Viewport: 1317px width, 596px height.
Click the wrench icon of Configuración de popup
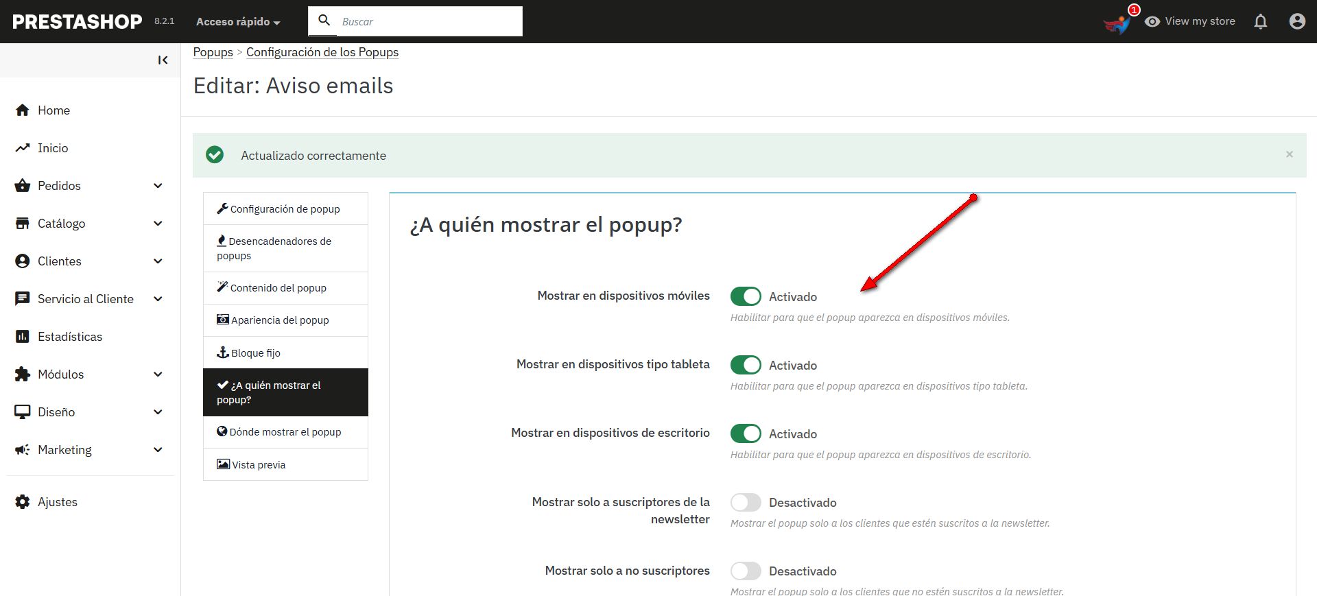point(222,208)
